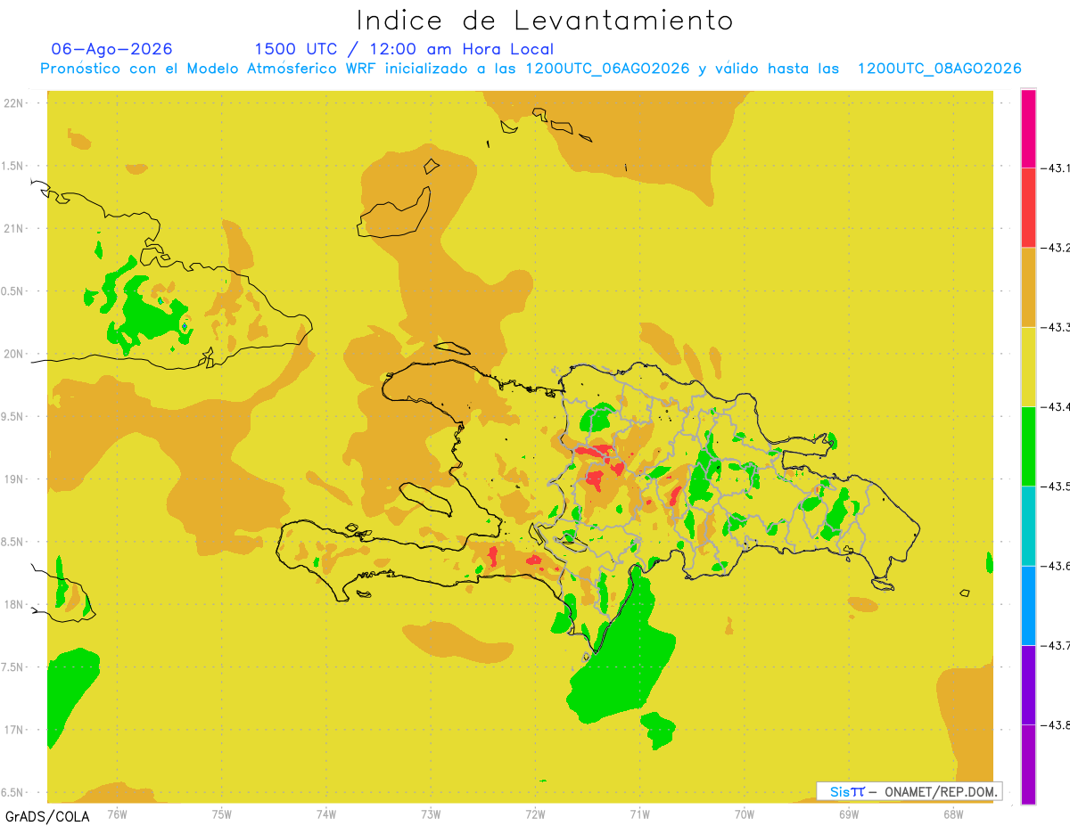Select the date text '06-Ago-2026'
This screenshot has width=1070, height=826.
pos(112,49)
